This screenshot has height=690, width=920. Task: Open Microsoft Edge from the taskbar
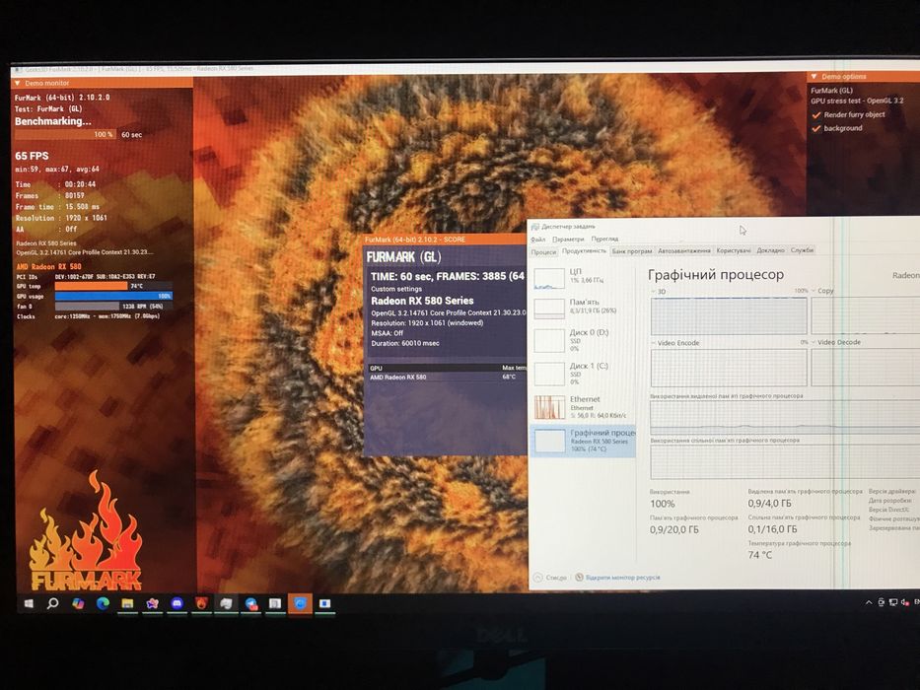tap(103, 603)
